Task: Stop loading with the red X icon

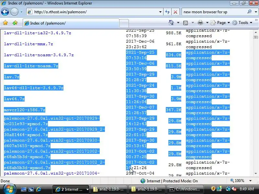Action: click(175, 12)
